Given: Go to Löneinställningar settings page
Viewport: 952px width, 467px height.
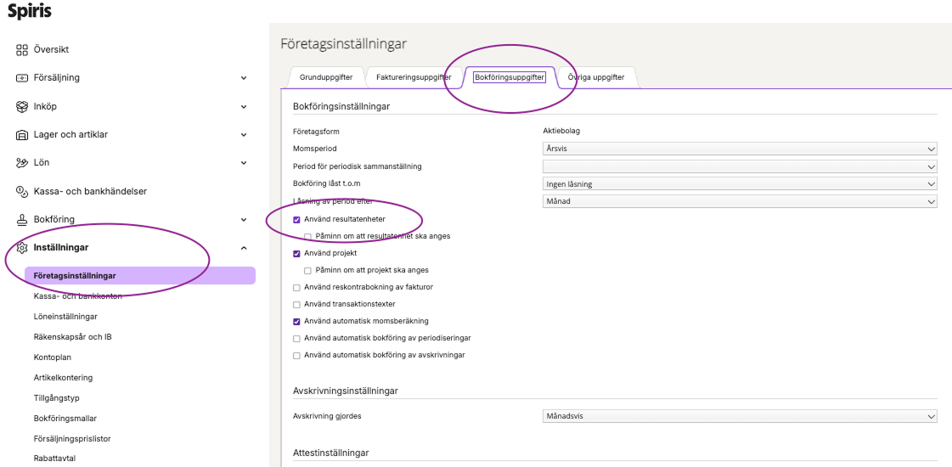Looking at the screenshot, I should (x=65, y=317).
